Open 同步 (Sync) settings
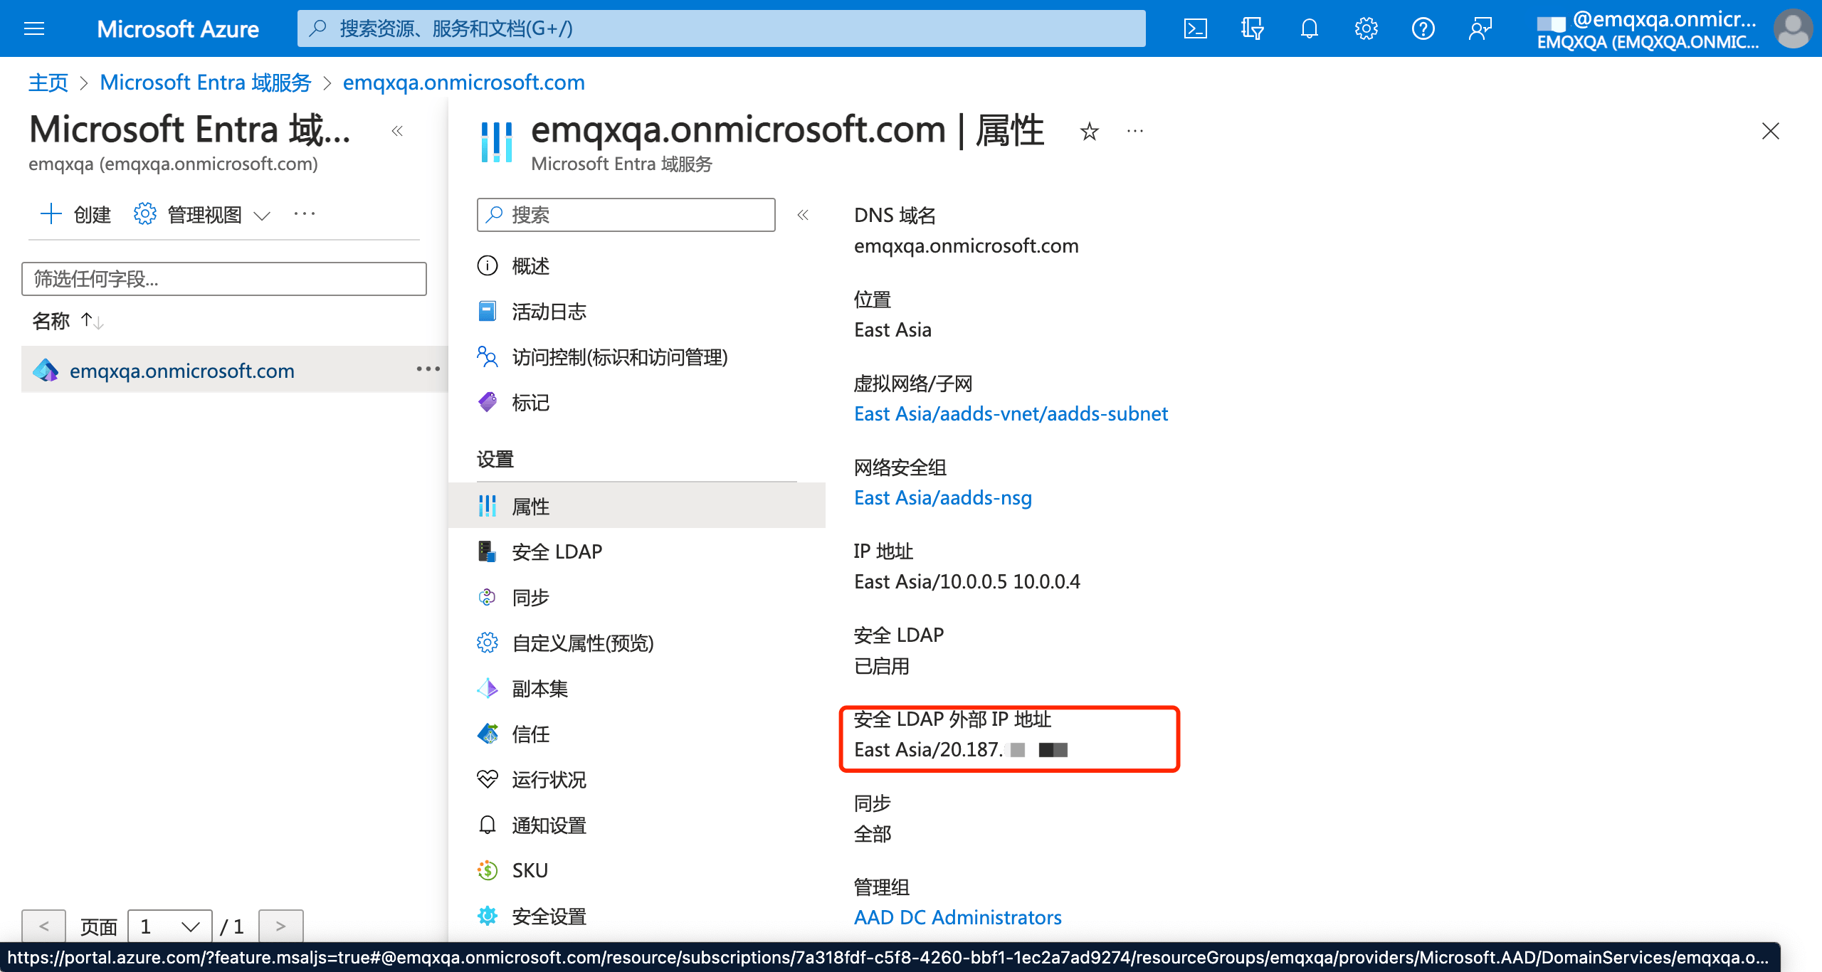Image resolution: width=1822 pixels, height=972 pixels. point(530,597)
